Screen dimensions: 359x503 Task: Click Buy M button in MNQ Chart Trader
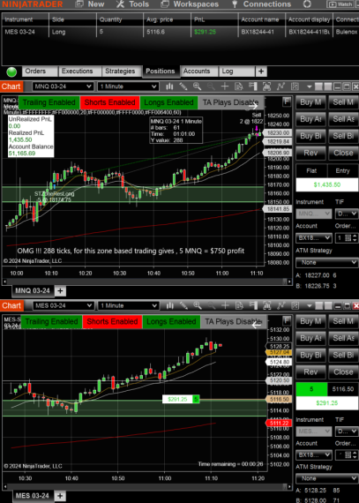(310, 102)
